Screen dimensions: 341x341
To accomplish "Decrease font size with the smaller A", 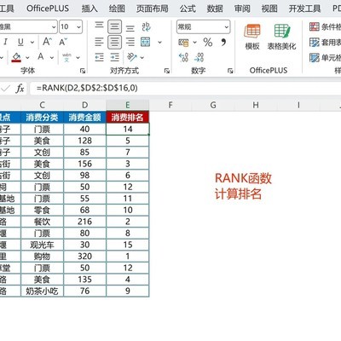I will (x=63, y=42).
